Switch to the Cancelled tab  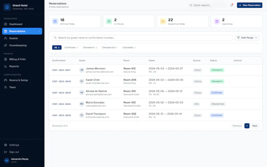click(129, 47)
